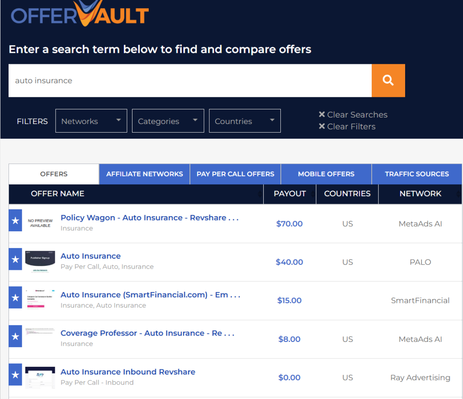Star the Coverage Professor offer

(15, 336)
